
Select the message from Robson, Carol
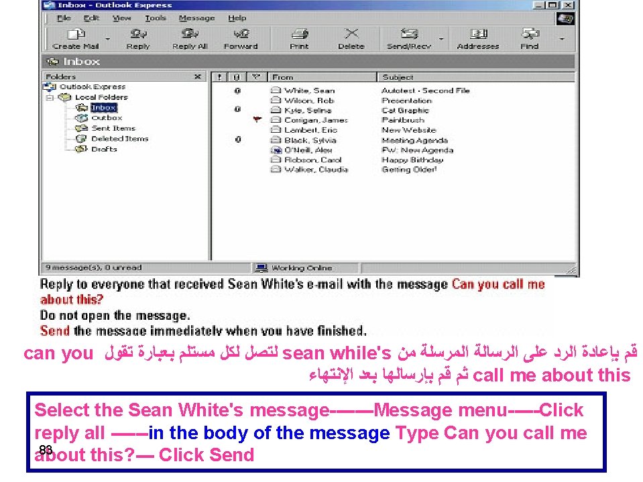pyautogui.click(x=313, y=160)
